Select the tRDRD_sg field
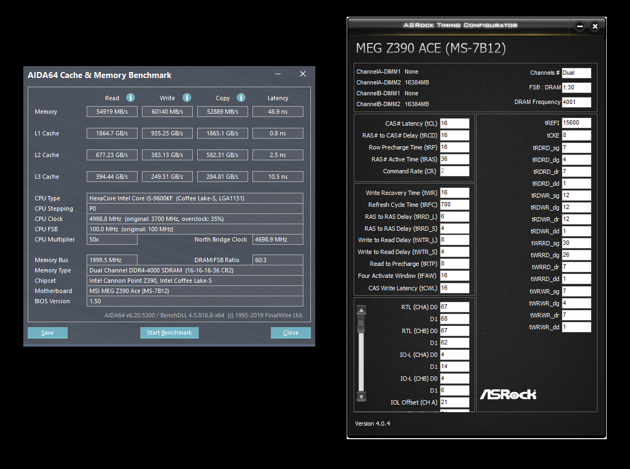630x469 pixels. coord(576,148)
